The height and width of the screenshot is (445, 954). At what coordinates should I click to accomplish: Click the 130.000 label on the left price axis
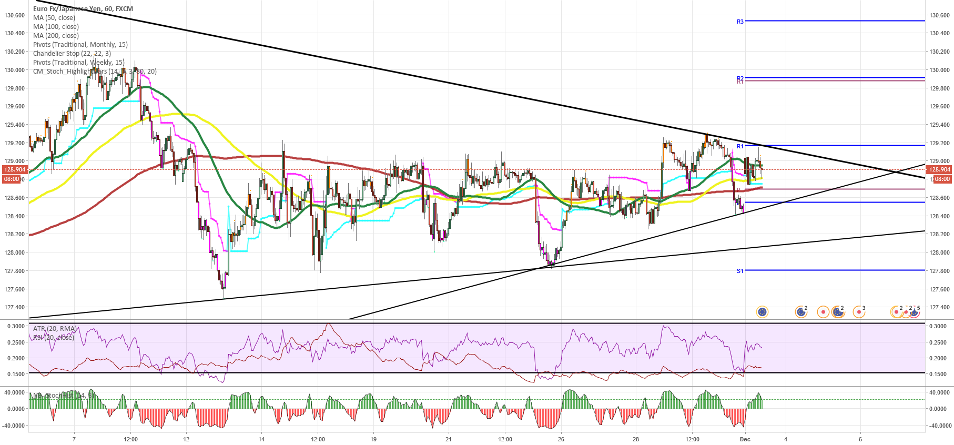(x=15, y=70)
